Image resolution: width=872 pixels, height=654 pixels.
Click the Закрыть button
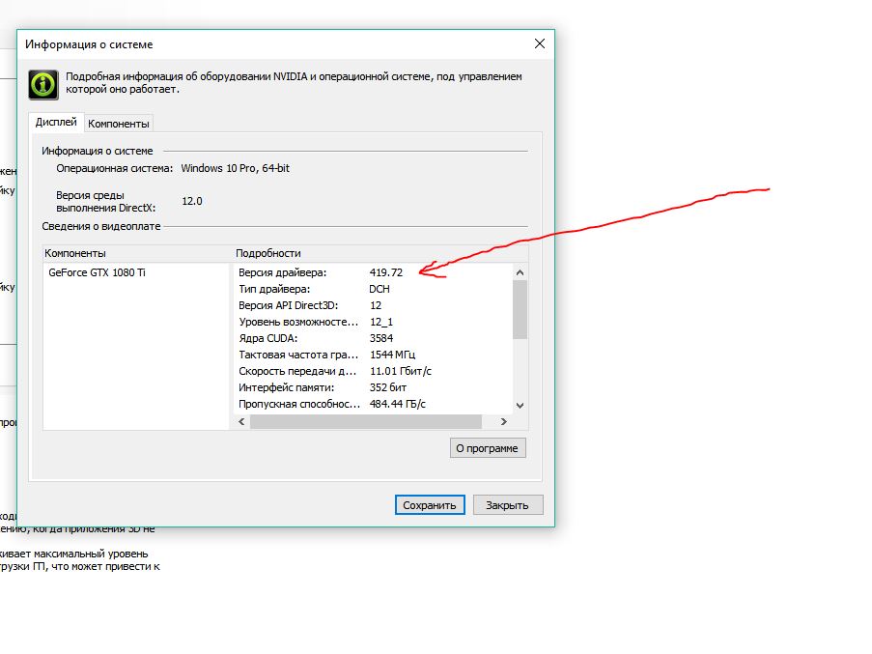pyautogui.click(x=508, y=505)
